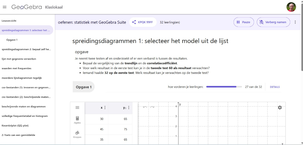
Task: Click the user profile avatar
Action: (291, 7)
